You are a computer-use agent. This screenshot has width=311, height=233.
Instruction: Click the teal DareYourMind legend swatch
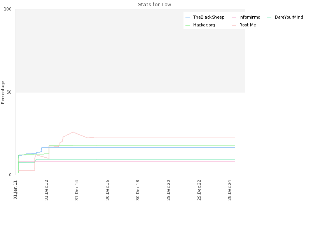pos(269,18)
